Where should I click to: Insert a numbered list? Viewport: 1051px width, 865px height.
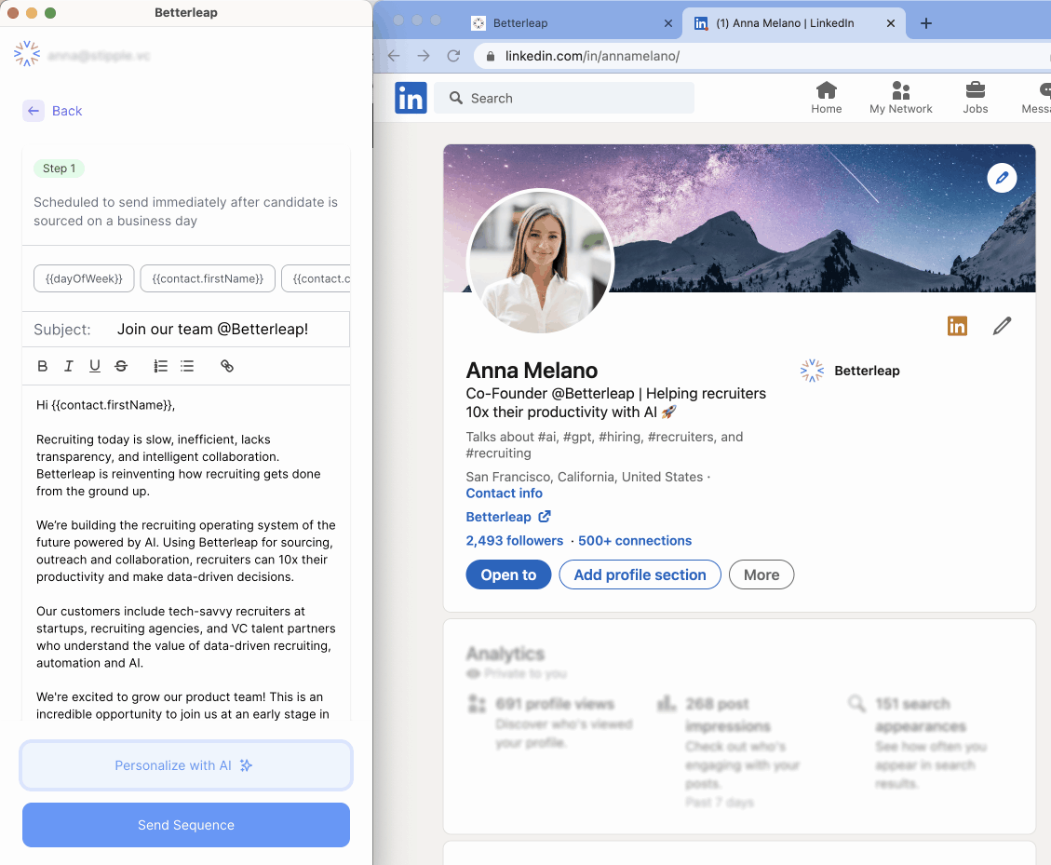point(160,366)
